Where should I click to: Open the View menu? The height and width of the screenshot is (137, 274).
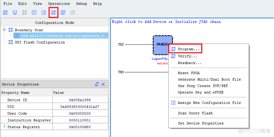coord(37,4)
